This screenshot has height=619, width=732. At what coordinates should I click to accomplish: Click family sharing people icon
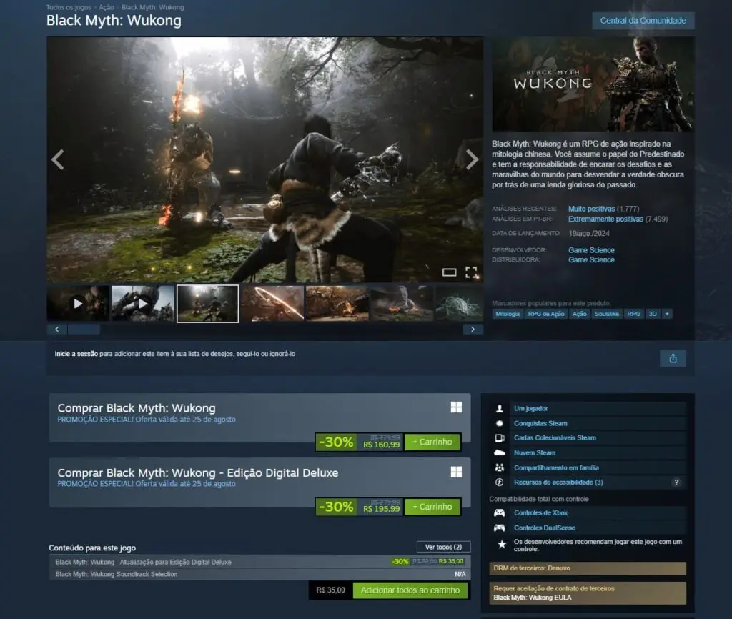(500, 467)
